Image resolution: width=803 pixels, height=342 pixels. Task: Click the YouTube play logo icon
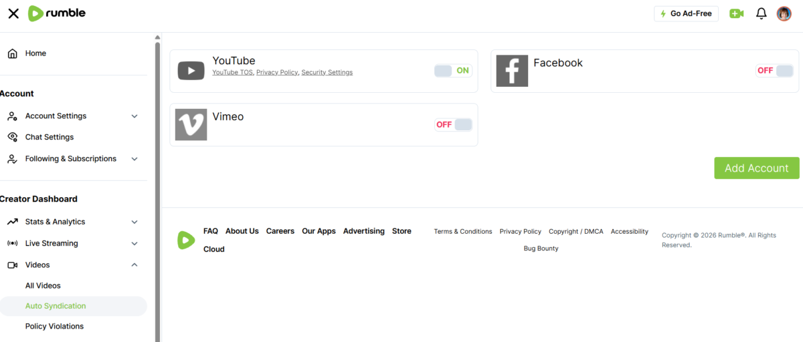pos(191,71)
